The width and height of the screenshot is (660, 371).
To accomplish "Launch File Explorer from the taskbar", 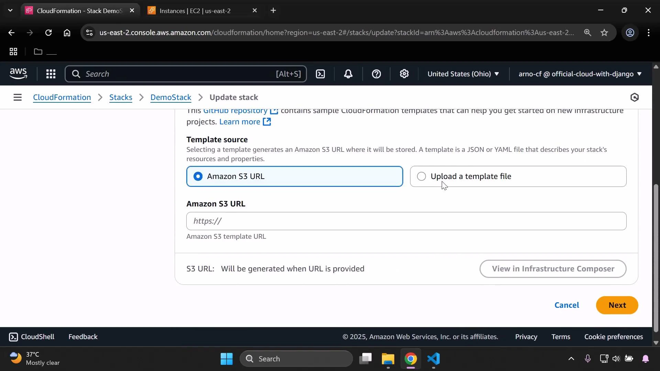I will click(388, 359).
